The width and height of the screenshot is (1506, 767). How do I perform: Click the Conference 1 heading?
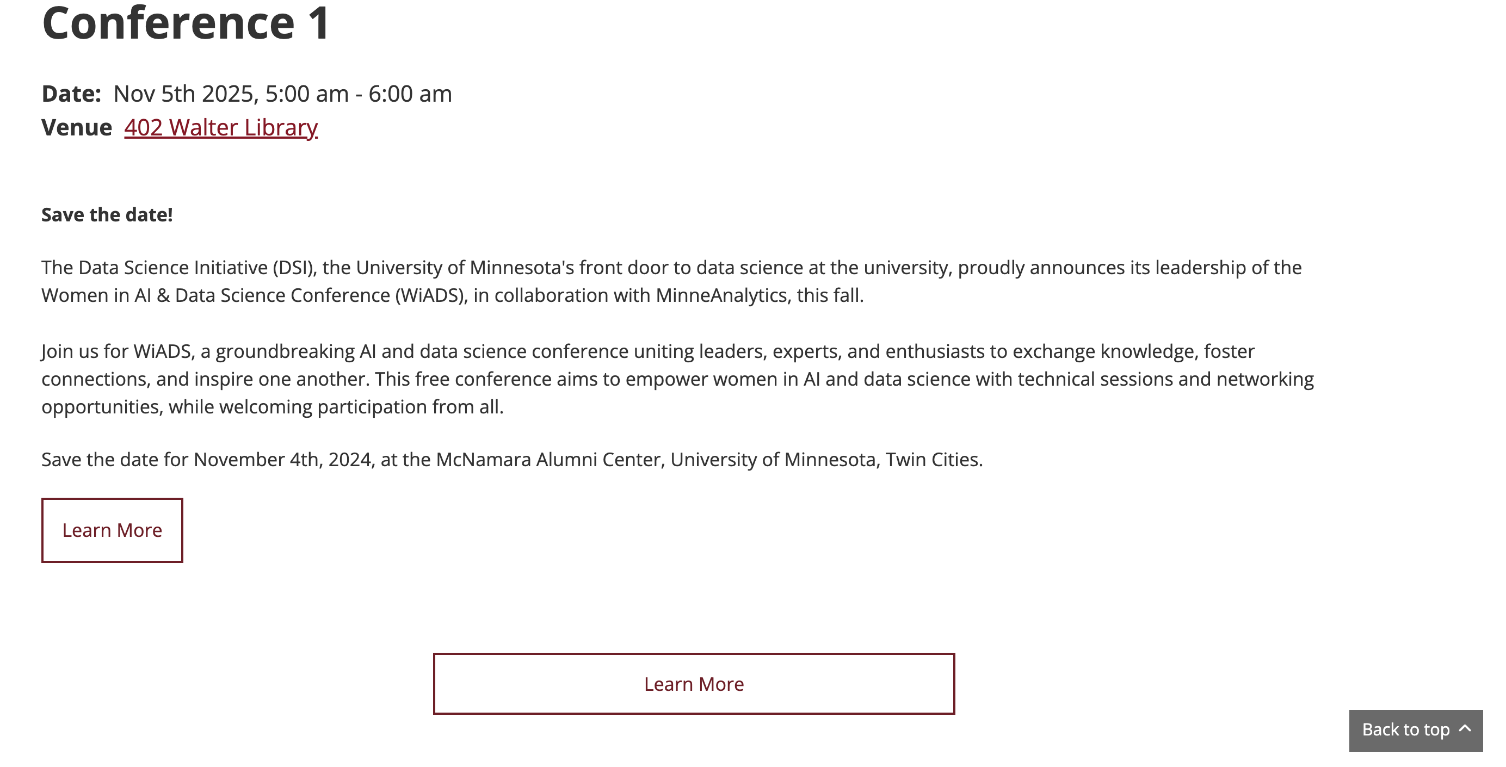(x=186, y=23)
